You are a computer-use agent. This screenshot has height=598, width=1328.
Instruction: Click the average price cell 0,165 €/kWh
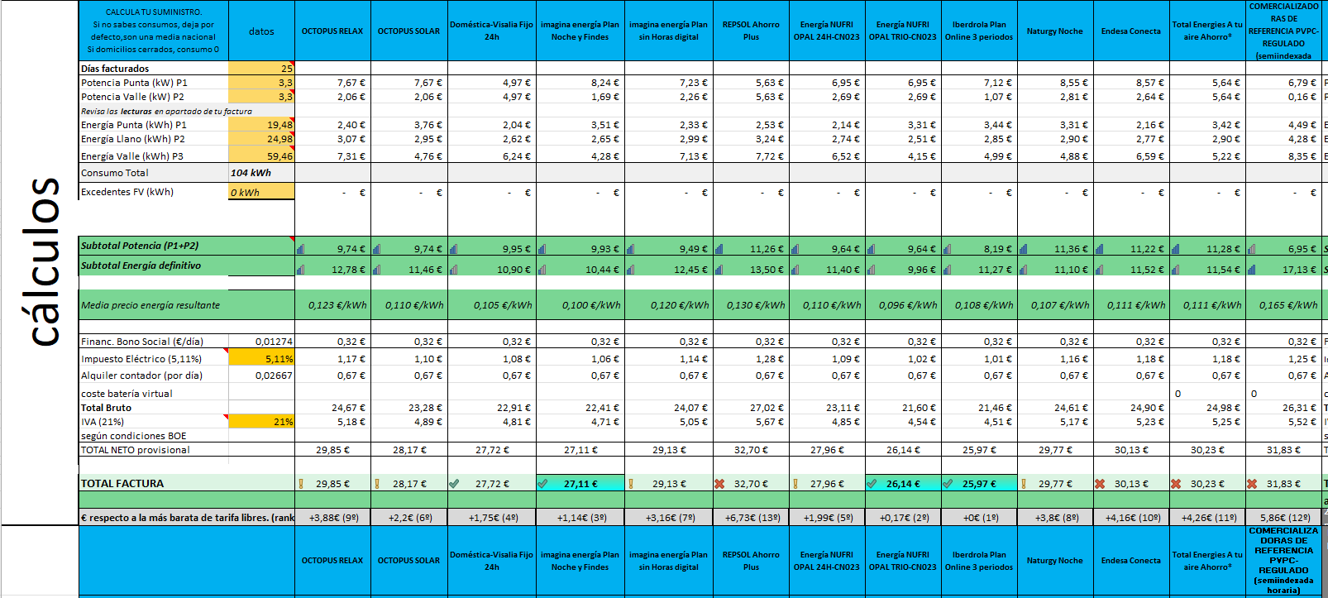pyautogui.click(x=1283, y=305)
